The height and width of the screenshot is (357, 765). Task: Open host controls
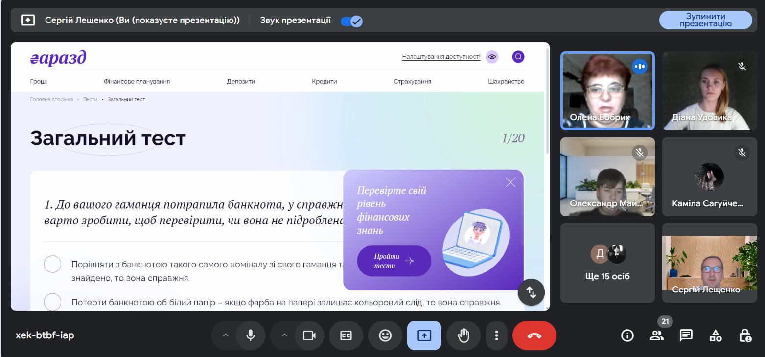(744, 335)
